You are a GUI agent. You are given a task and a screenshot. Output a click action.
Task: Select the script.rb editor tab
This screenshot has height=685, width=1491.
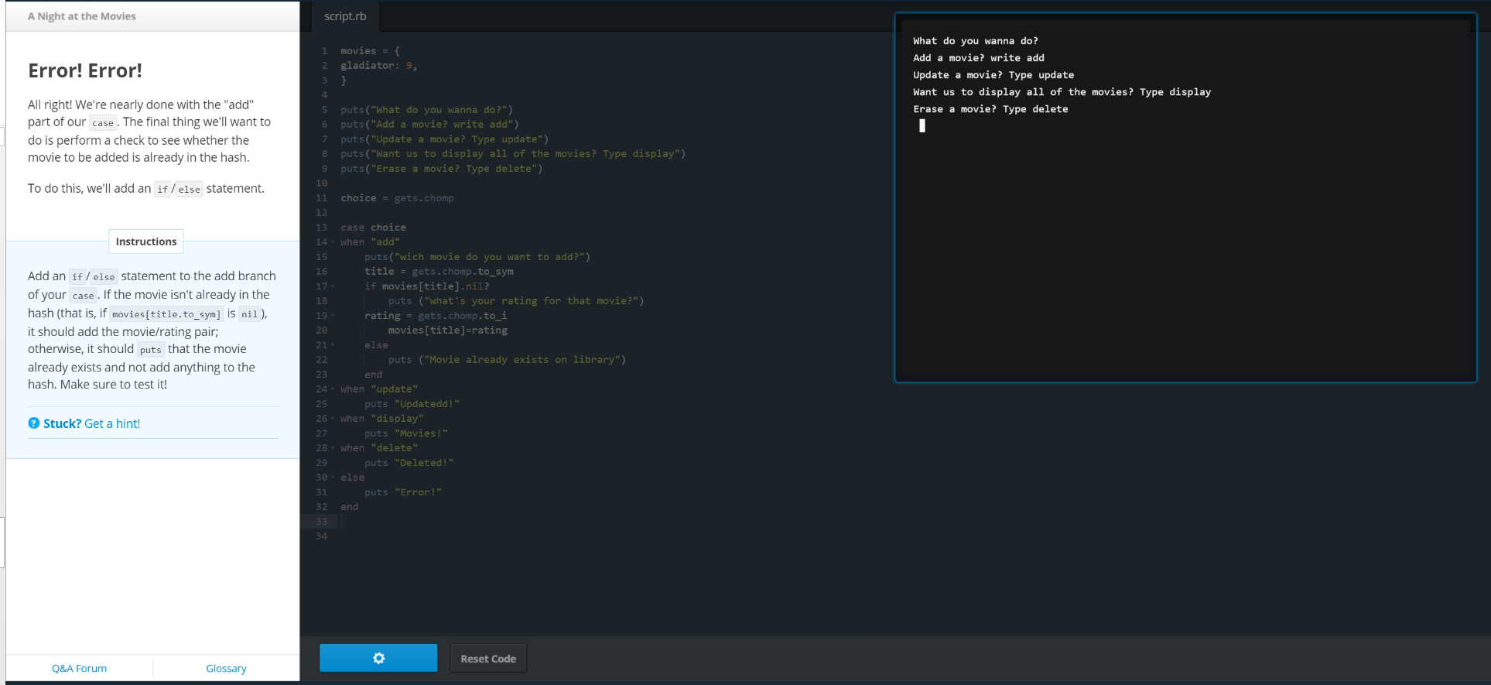[x=345, y=16]
